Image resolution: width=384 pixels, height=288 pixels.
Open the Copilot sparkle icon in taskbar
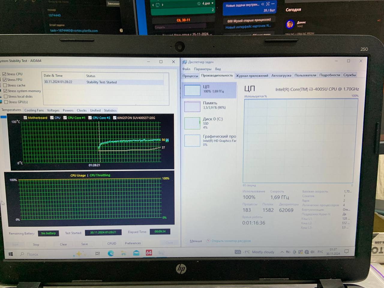click(x=79, y=254)
